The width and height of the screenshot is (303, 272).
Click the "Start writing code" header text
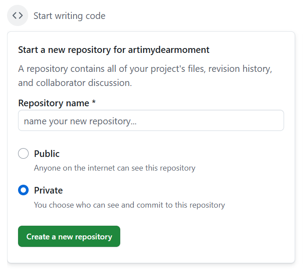(x=70, y=16)
